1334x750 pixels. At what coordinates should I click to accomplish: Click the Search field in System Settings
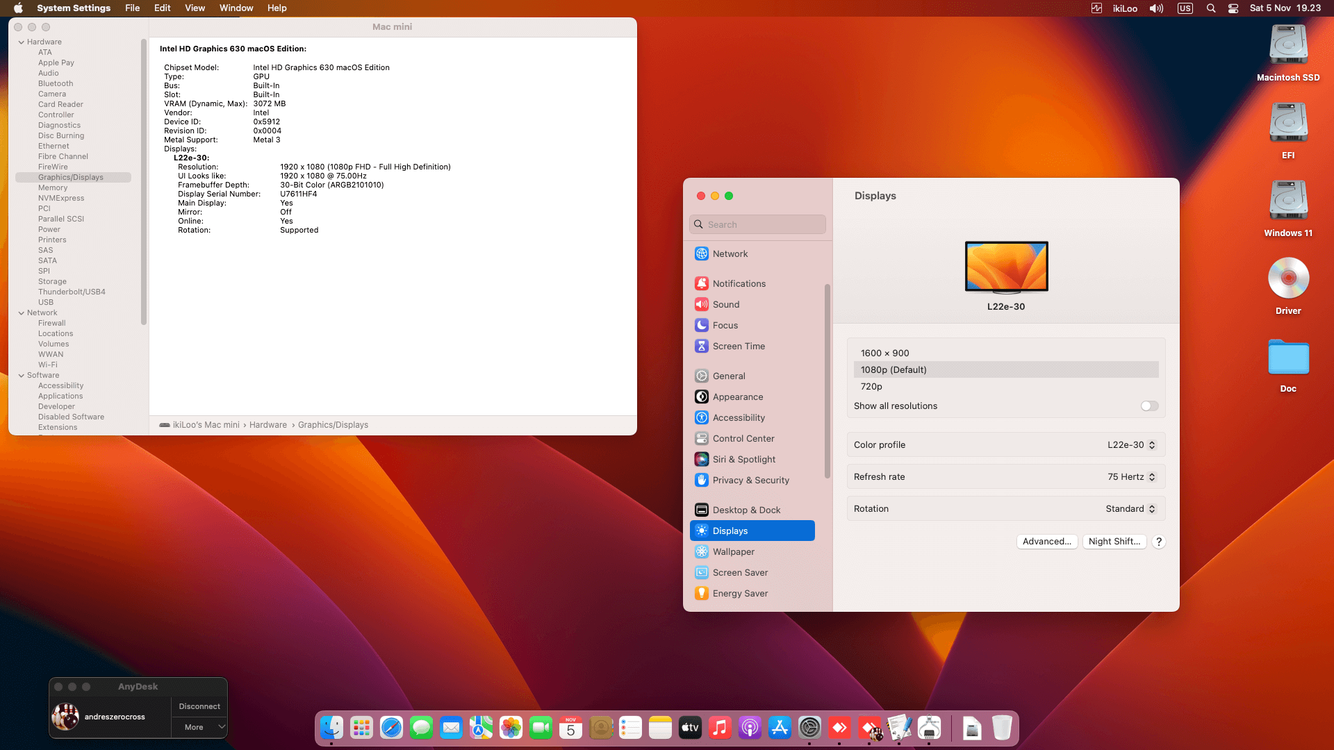757,224
